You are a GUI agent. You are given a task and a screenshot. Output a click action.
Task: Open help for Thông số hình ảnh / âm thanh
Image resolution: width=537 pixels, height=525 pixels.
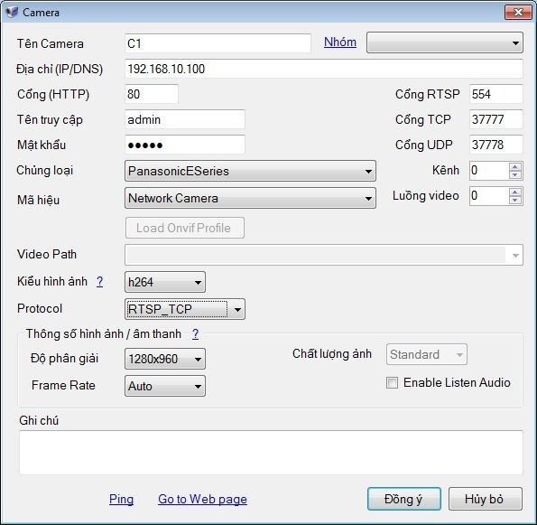click(195, 333)
